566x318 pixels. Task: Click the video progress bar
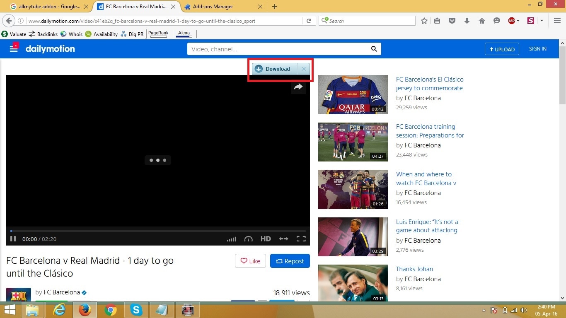point(158,231)
